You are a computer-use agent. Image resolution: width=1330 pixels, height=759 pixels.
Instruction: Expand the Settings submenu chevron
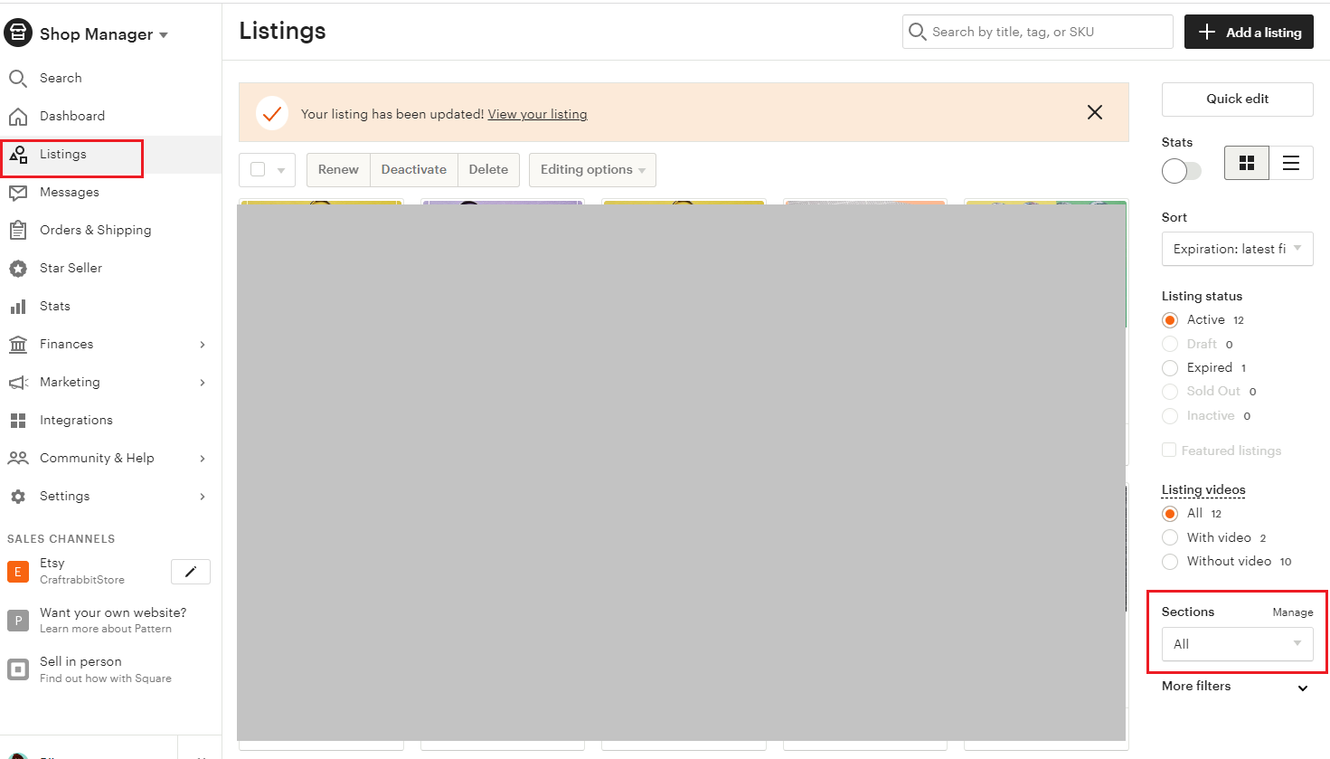pos(203,497)
